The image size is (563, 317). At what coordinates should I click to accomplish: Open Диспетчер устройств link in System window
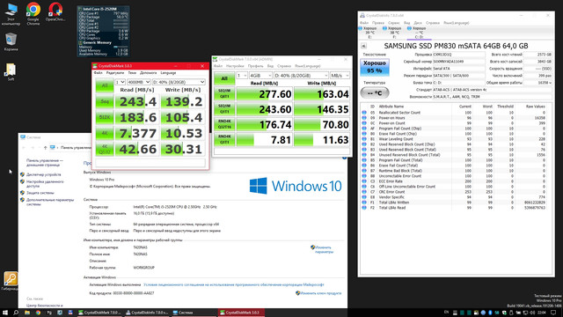43,174
